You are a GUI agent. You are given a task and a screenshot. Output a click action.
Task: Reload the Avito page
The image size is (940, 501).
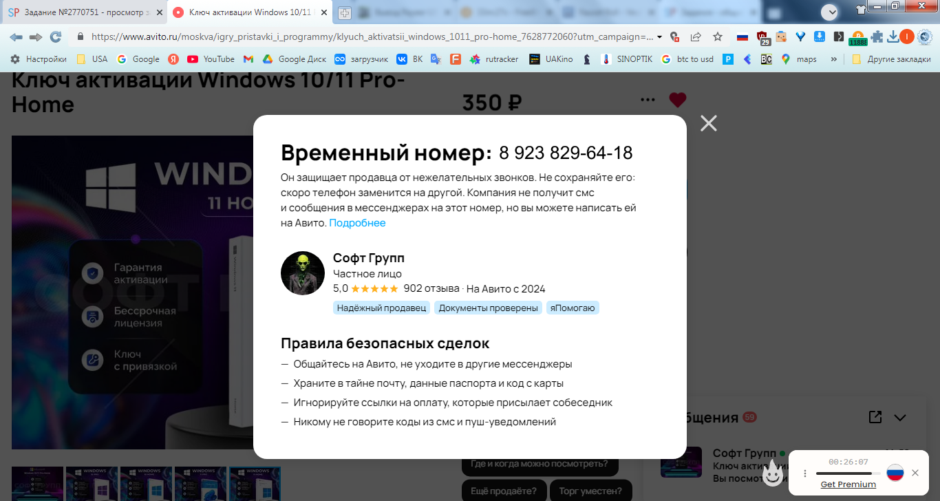pyautogui.click(x=56, y=37)
